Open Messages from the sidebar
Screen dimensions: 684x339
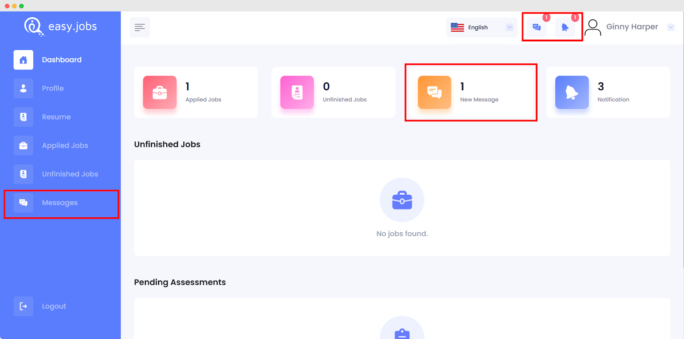point(60,203)
